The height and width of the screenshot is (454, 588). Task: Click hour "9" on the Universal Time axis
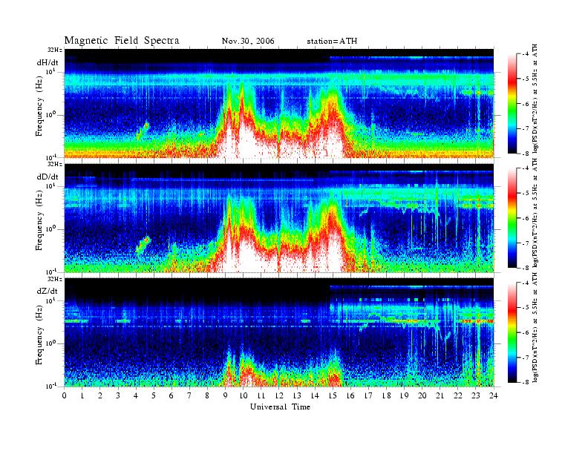(226, 395)
